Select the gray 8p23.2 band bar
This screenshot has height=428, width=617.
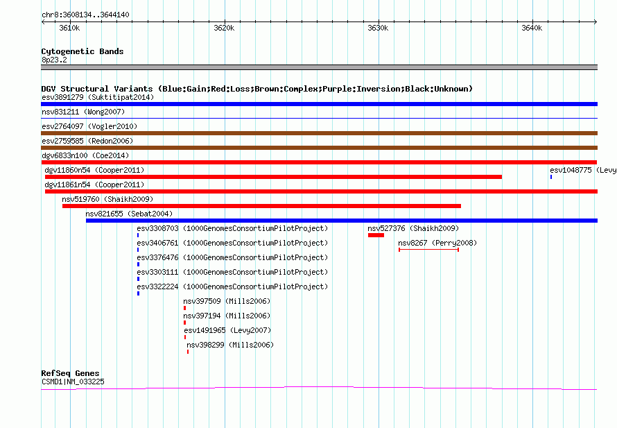[x=319, y=67]
